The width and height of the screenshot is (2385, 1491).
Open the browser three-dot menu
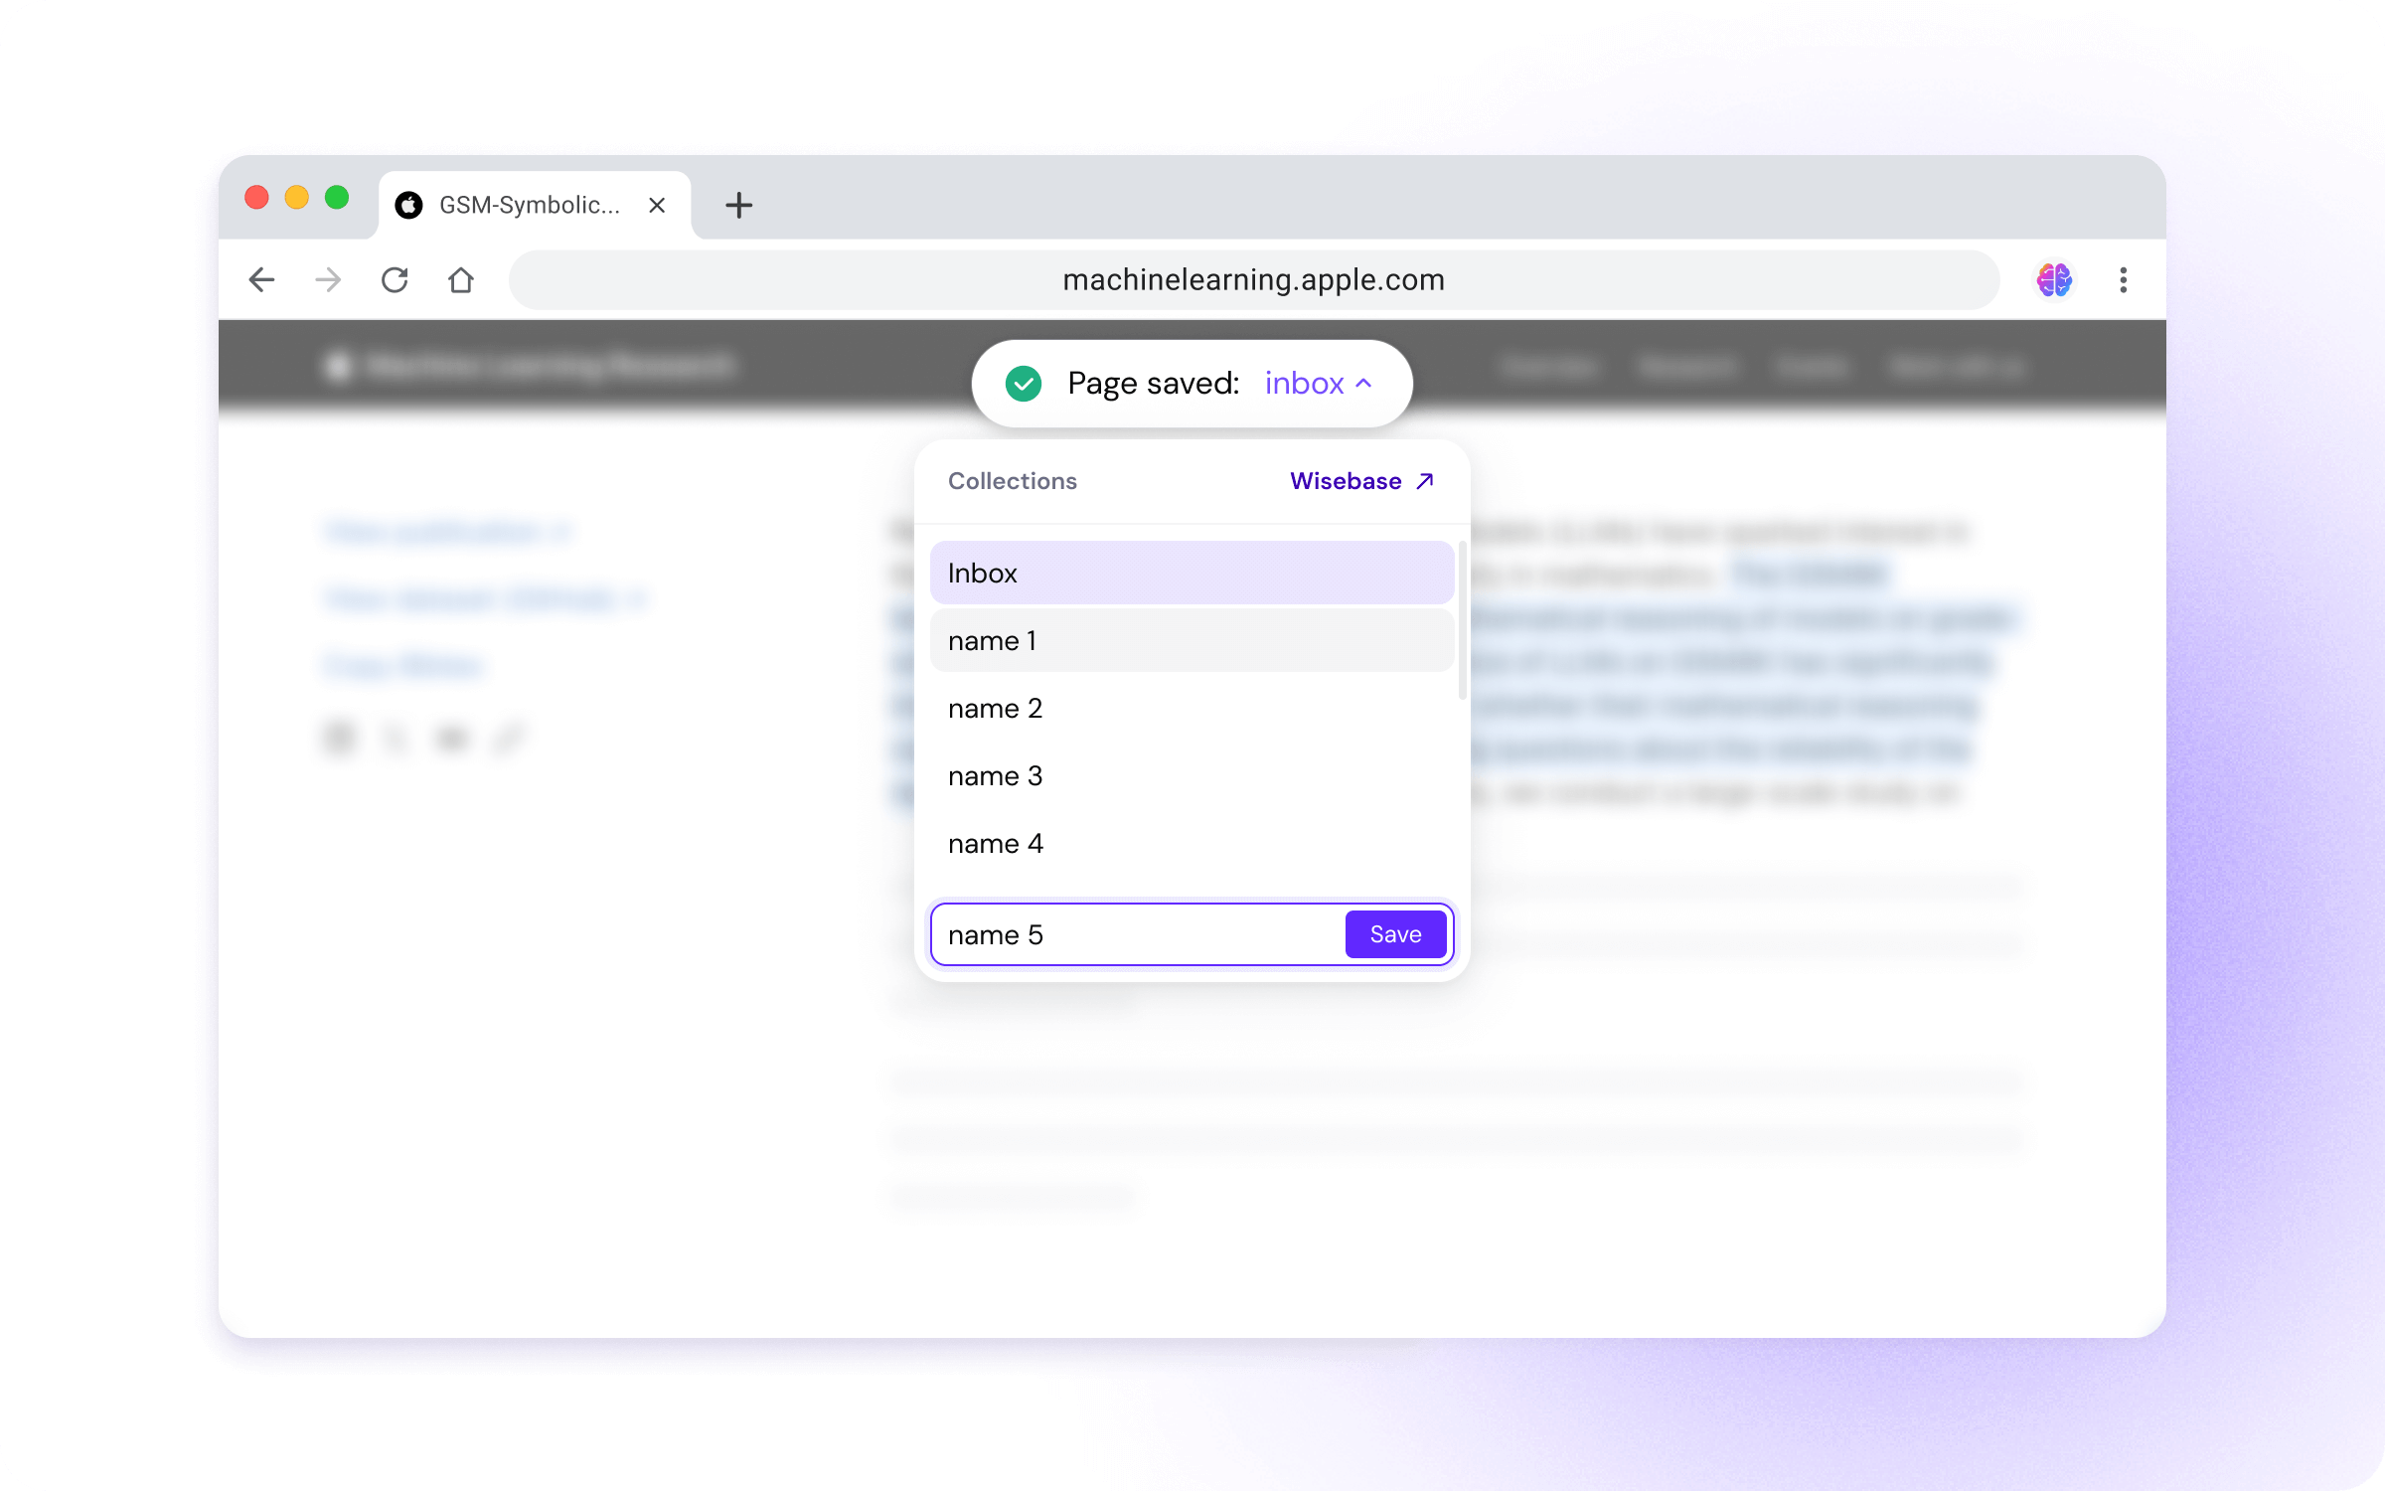[2123, 280]
